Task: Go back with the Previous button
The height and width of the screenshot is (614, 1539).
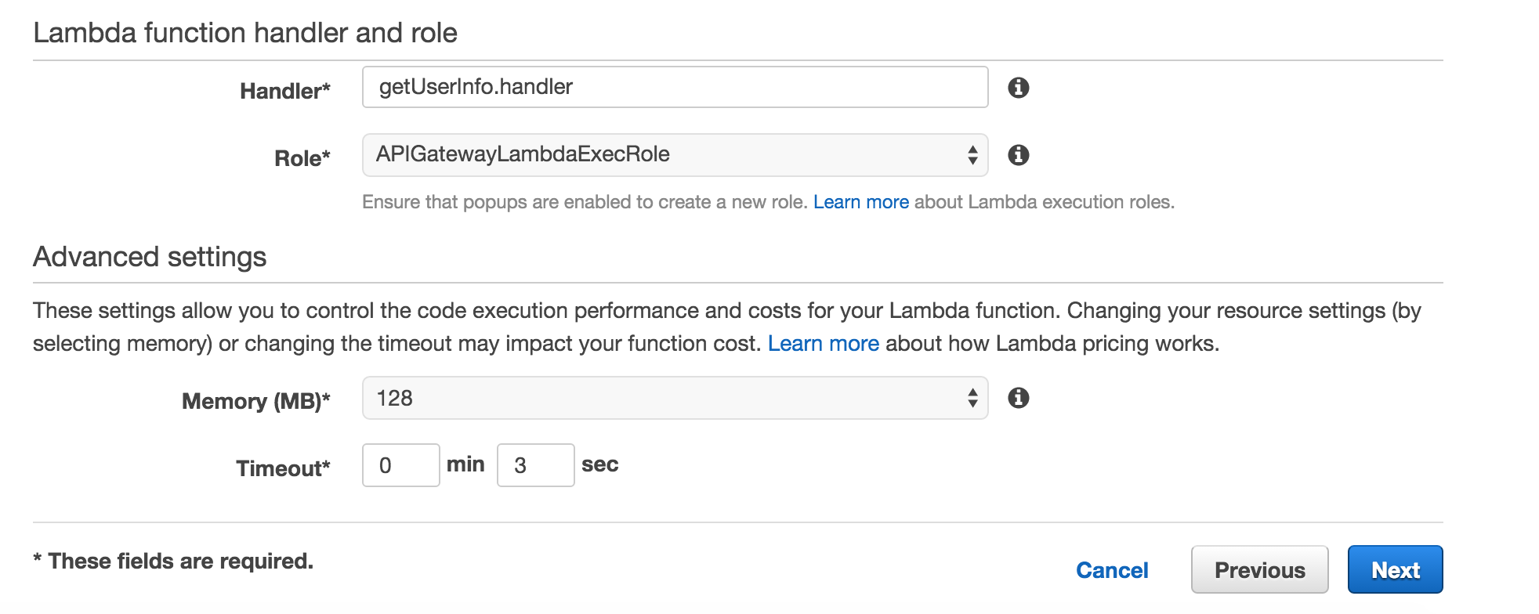Action: pyautogui.click(x=1259, y=569)
